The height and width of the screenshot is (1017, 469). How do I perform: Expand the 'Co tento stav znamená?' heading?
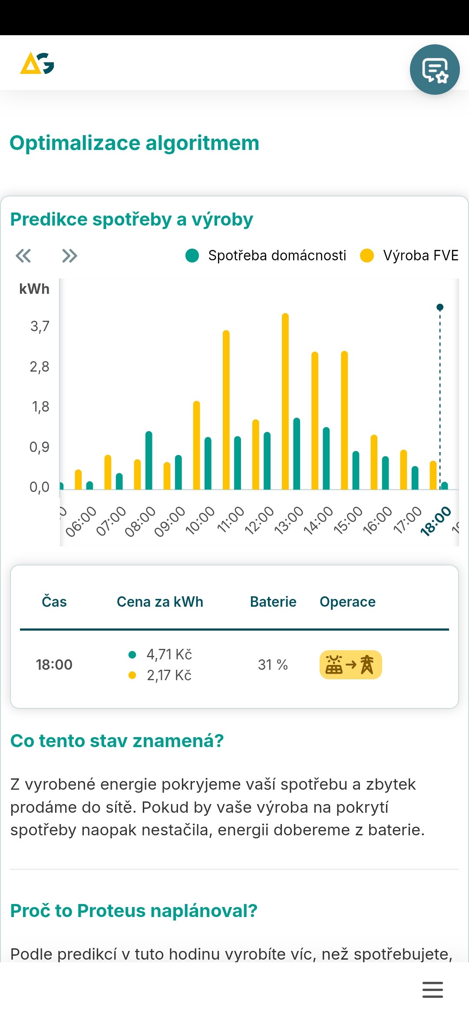coord(117,741)
